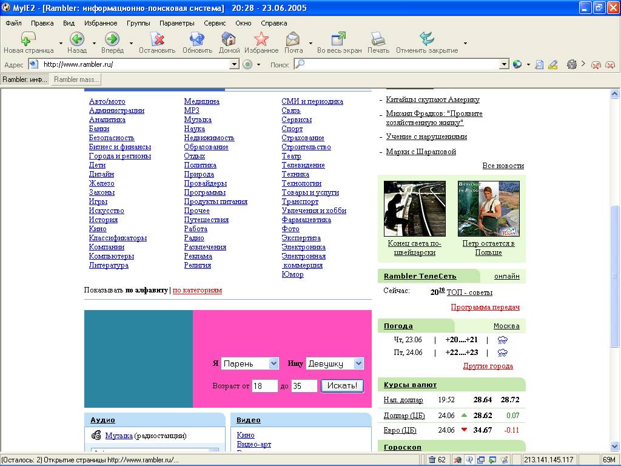Click the New Page toolbar icon
This screenshot has height=466, width=621.
[28, 39]
